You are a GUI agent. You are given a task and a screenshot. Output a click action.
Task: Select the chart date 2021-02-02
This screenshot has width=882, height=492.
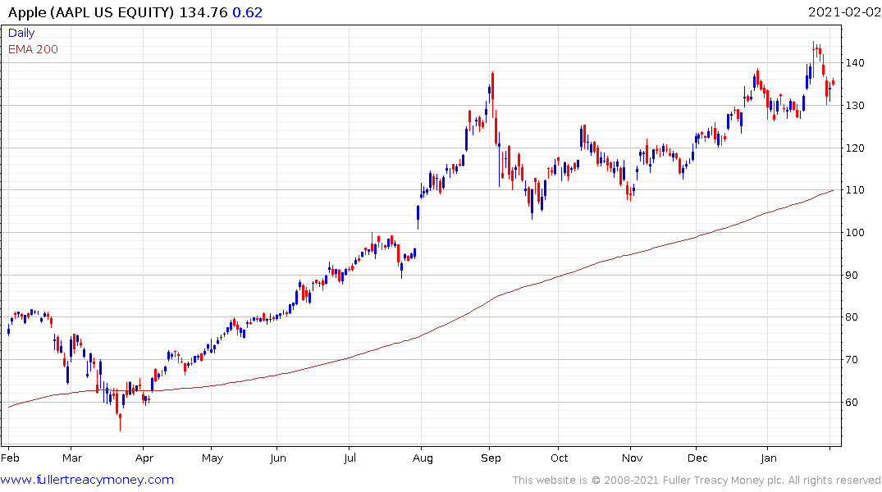[x=843, y=11]
